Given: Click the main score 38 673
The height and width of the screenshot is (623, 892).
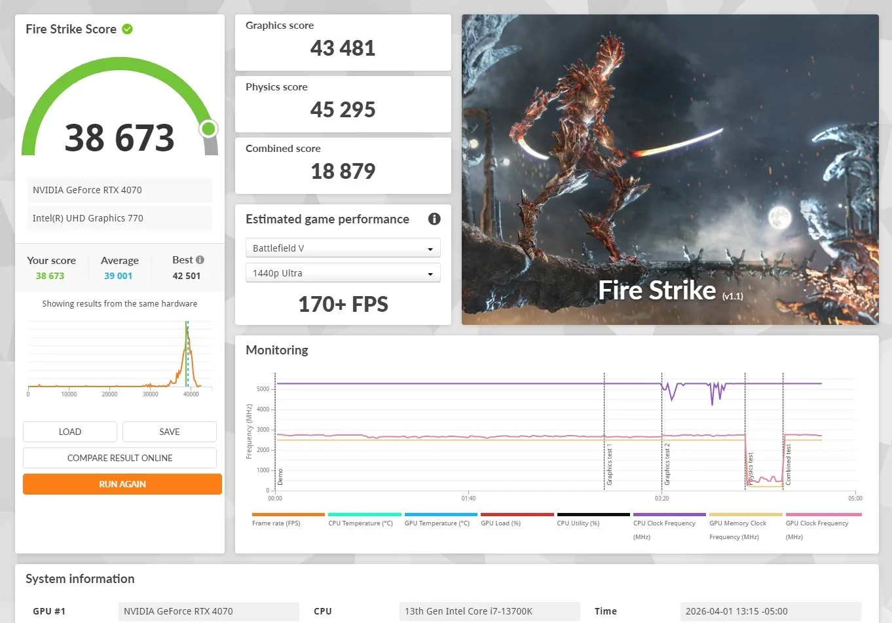Looking at the screenshot, I should [x=120, y=138].
